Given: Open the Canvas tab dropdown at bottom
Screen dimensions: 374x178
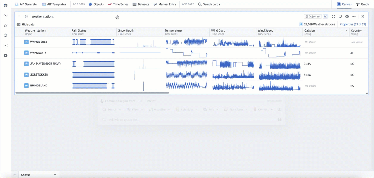Looking at the screenshot, I should 55,175.
